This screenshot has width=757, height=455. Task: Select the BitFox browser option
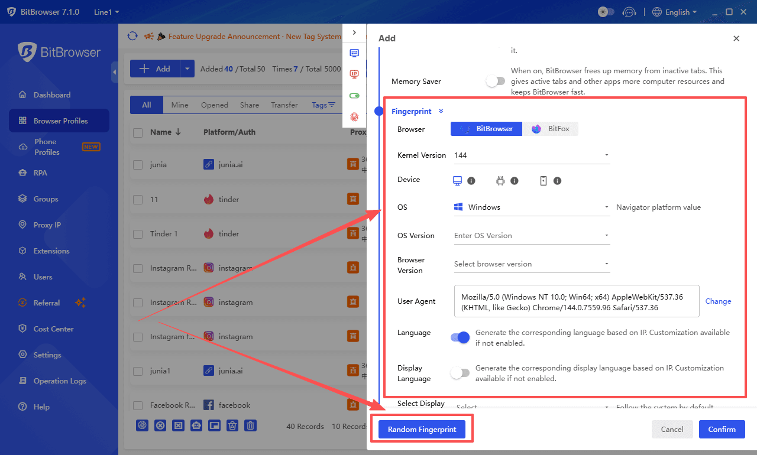(551, 129)
